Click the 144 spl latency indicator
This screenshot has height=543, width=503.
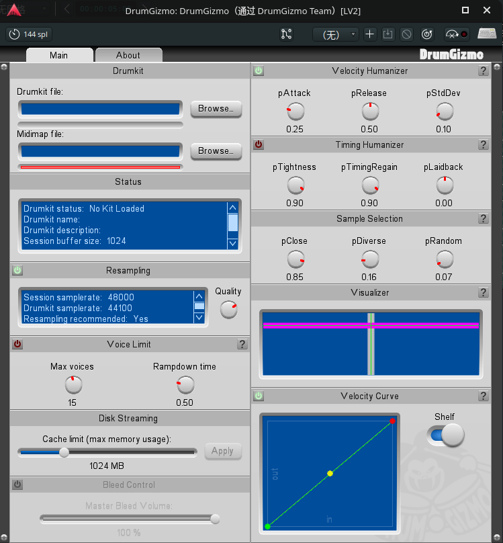(29, 34)
